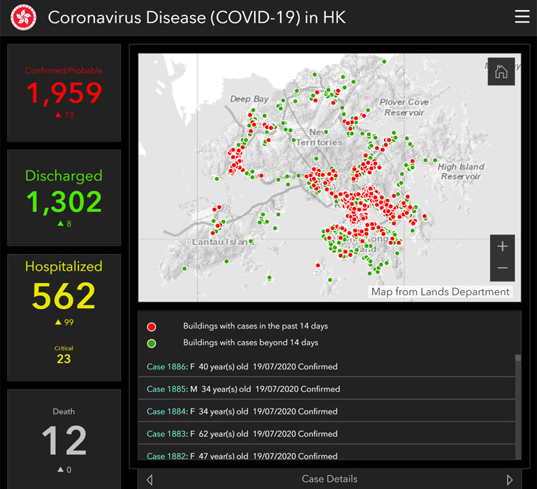Open Case 1882 entry
The width and height of the screenshot is (537, 489).
pos(327,453)
